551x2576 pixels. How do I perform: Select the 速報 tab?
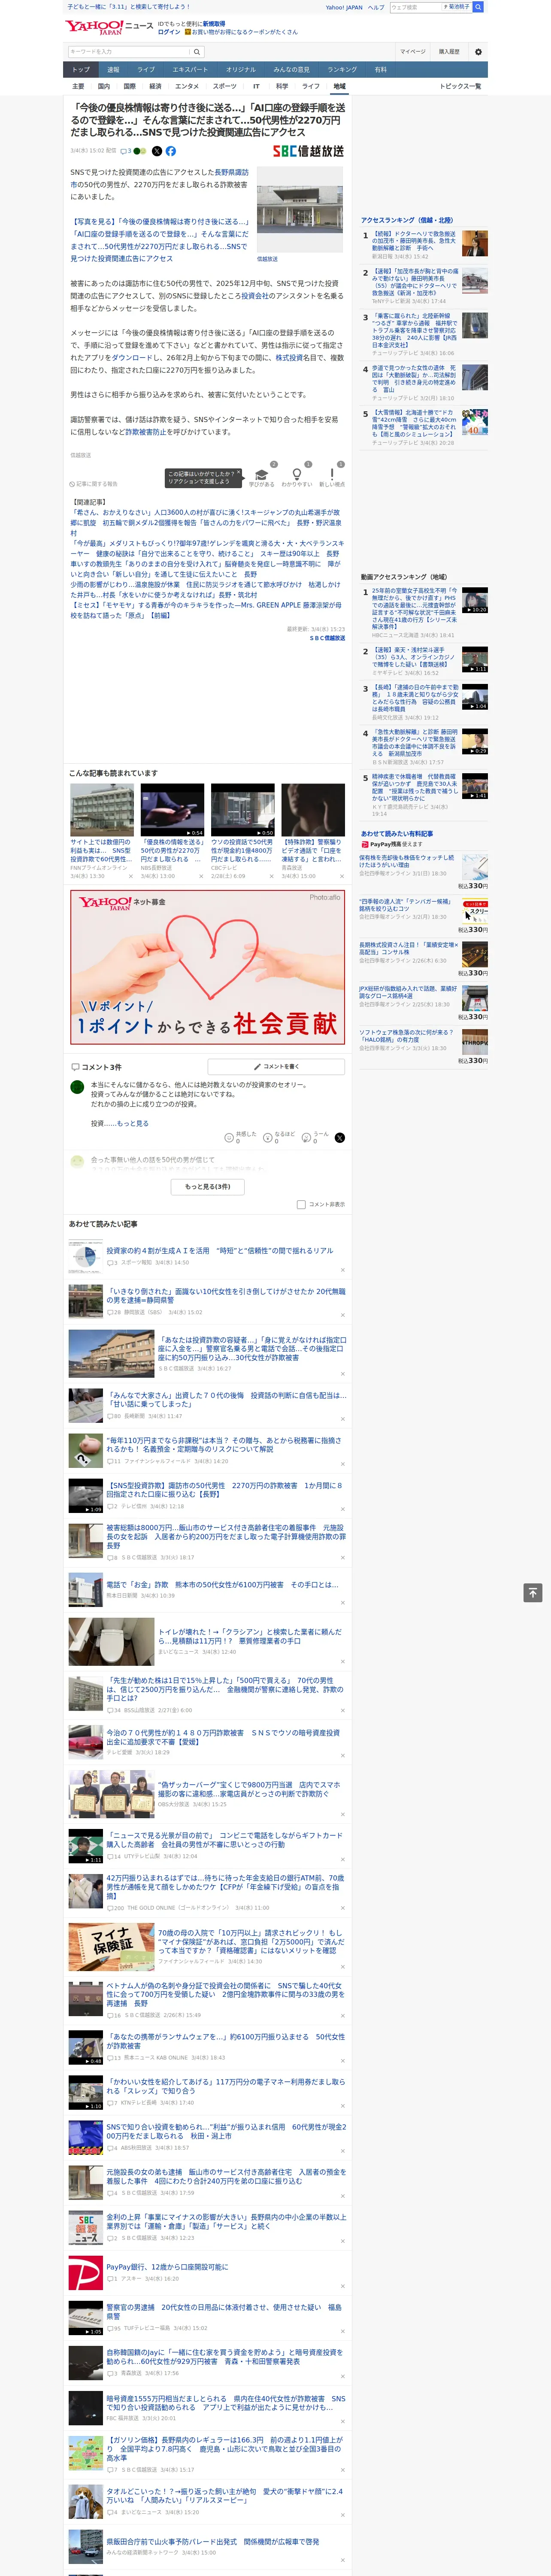click(x=113, y=70)
